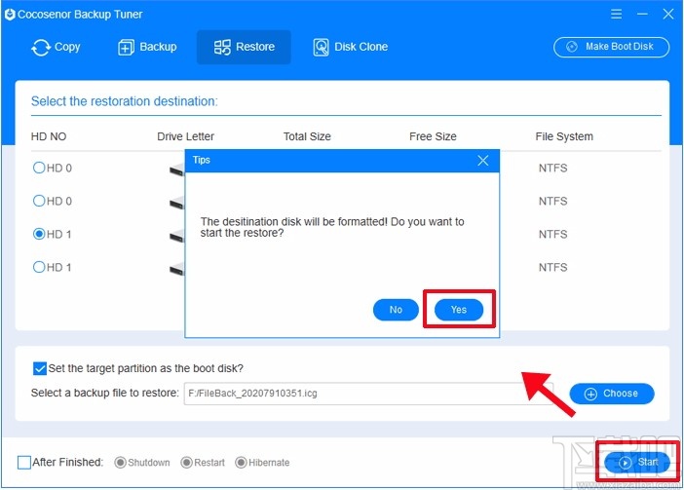This screenshot has height=490, width=684.
Task: Click the Make Boot Disk button
Action: [x=611, y=47]
